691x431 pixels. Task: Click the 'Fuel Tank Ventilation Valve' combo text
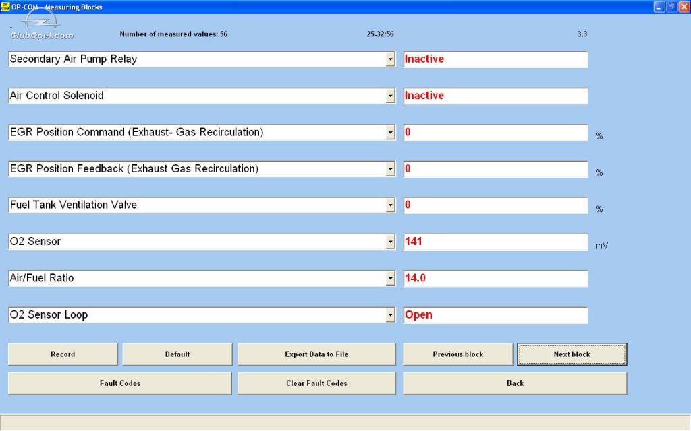pyautogui.click(x=73, y=205)
